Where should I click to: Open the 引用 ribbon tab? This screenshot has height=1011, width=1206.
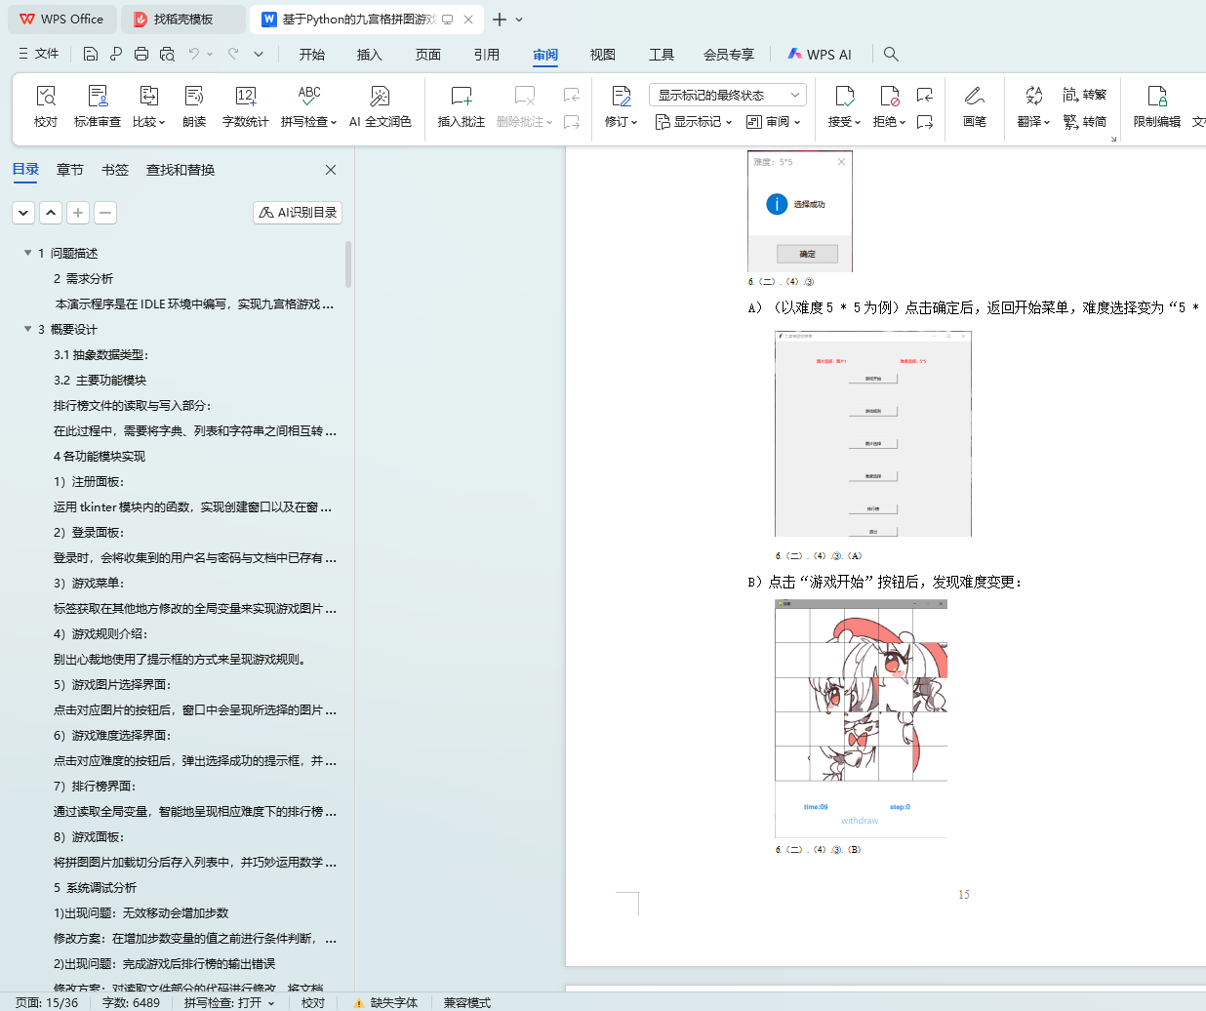coord(487,55)
